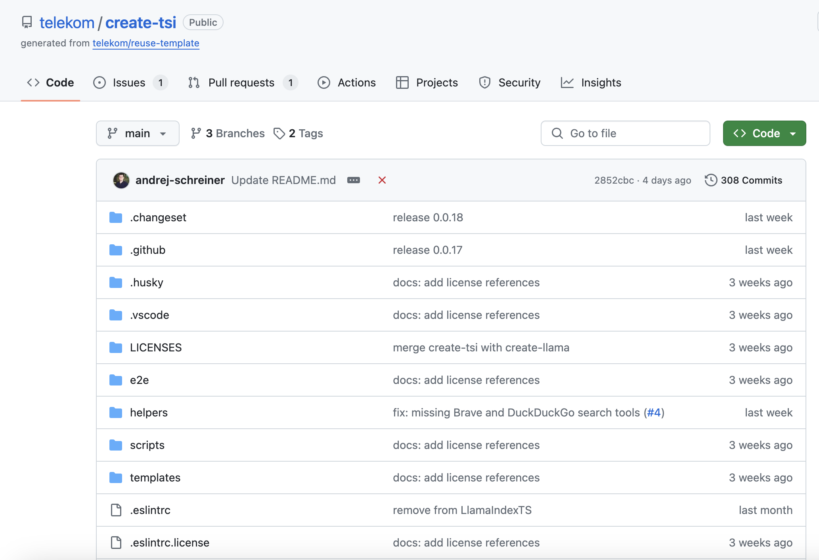Viewport: 819px width, 560px height.
Task: Switch to the Issues tab
Action: [128, 82]
